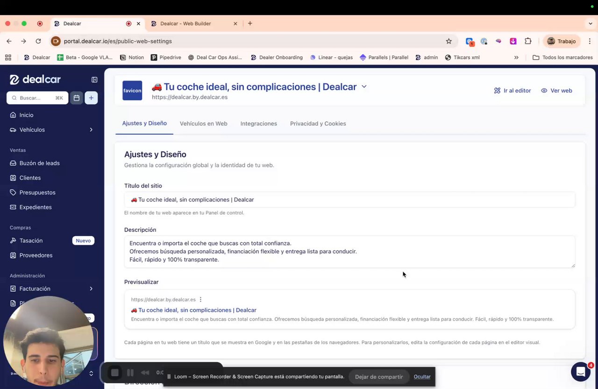
Task: Focus the Buscar search field
Action: pyautogui.click(x=37, y=98)
